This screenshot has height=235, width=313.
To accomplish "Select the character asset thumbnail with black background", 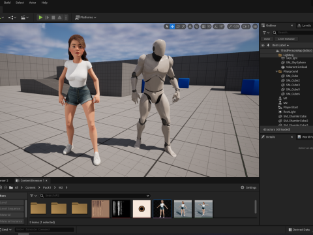I will click(162, 209).
